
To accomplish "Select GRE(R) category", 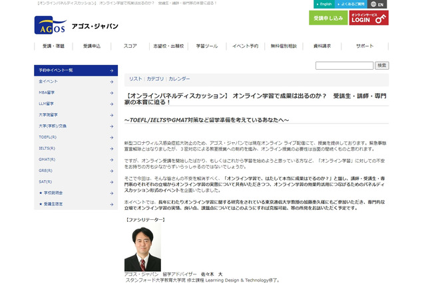I will (76, 171).
